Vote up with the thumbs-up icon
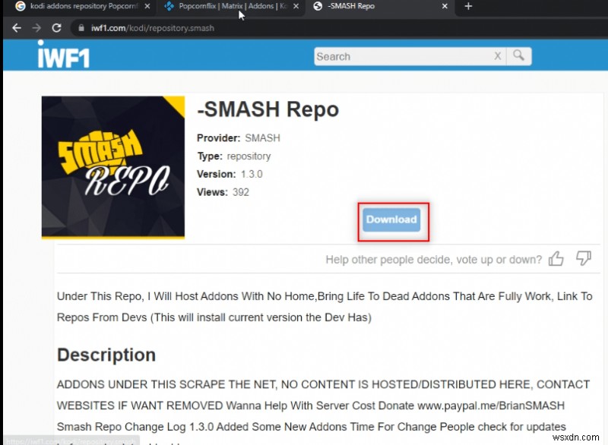This screenshot has height=445, width=608. point(556,258)
